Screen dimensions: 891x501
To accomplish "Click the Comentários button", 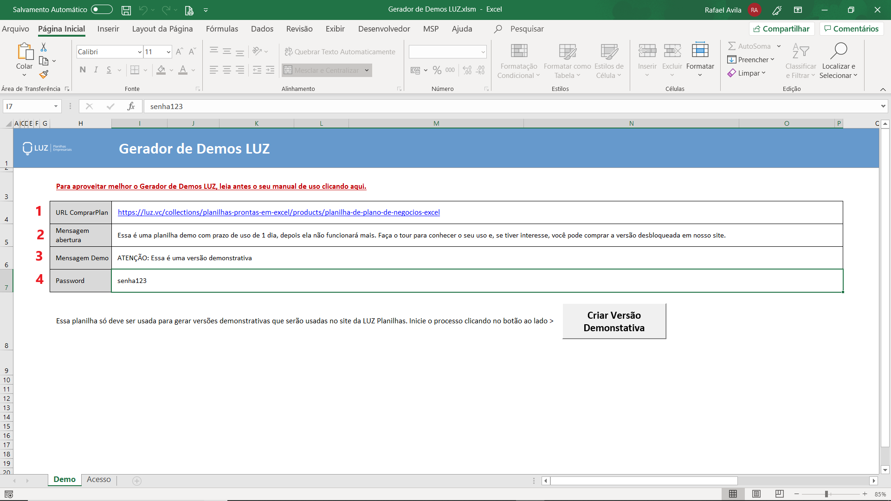I will click(852, 29).
